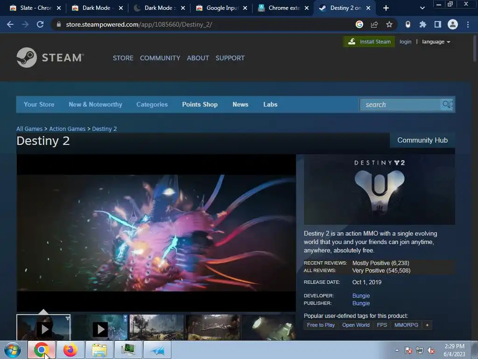Open a new browser tab
Viewport: 478px width, 359px height.
pyautogui.click(x=386, y=8)
